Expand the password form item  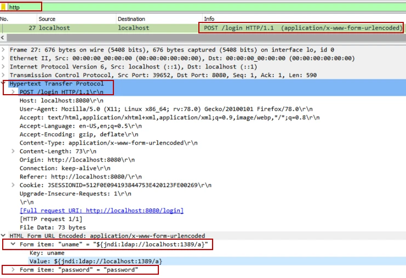tap(14, 270)
